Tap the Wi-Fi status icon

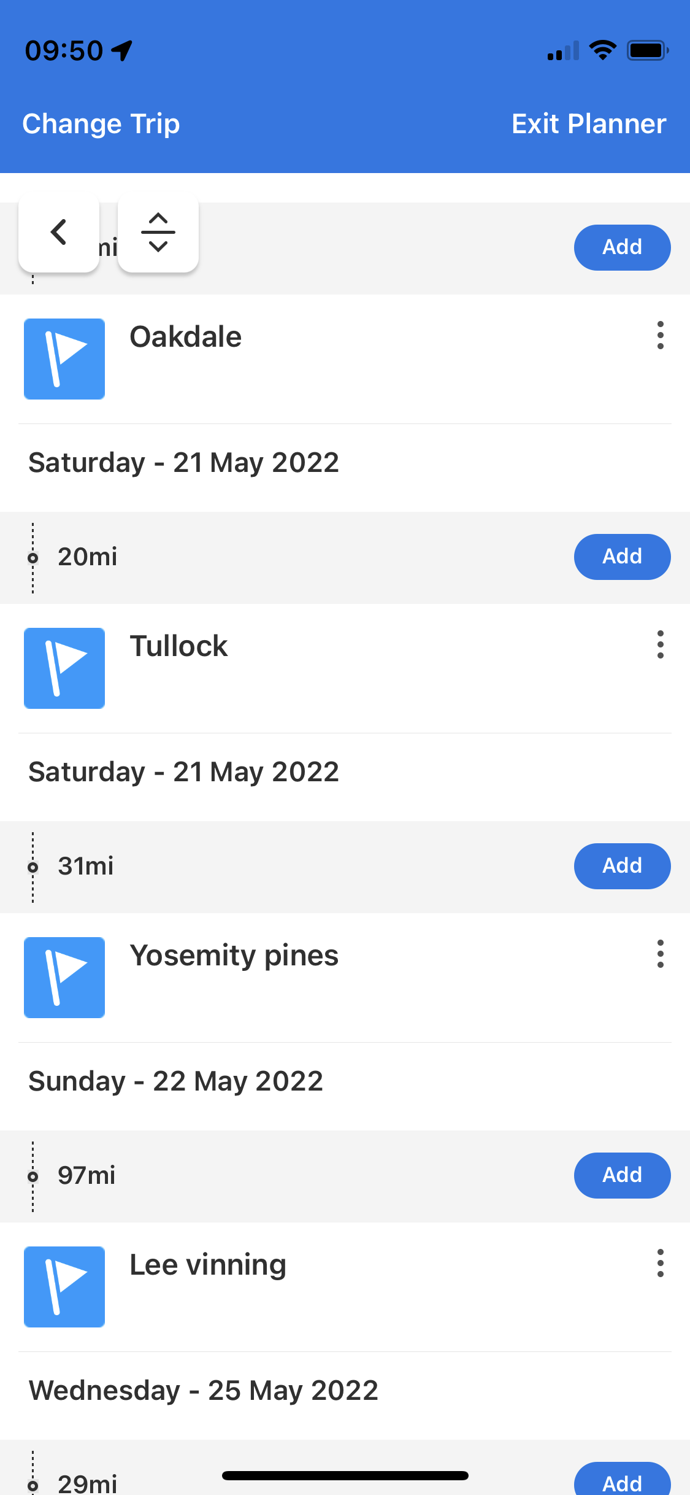coord(603,50)
